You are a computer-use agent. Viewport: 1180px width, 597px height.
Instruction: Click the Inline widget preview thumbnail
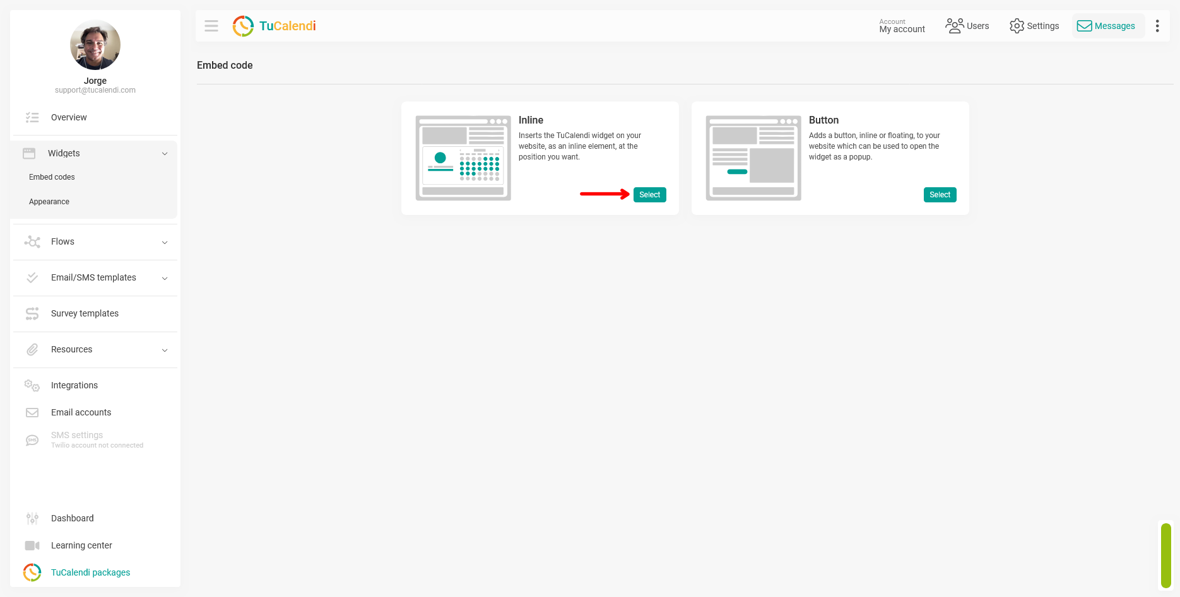(x=463, y=158)
